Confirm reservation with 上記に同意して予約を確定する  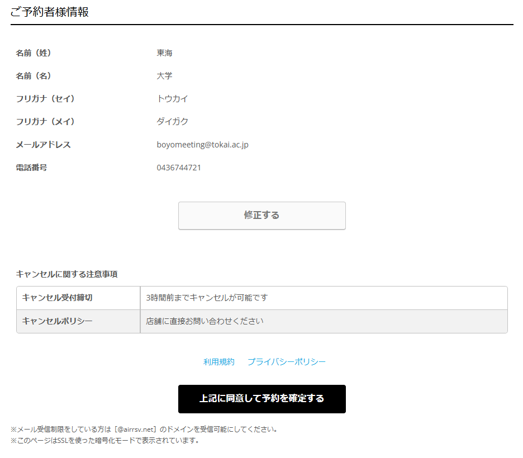pos(261,399)
